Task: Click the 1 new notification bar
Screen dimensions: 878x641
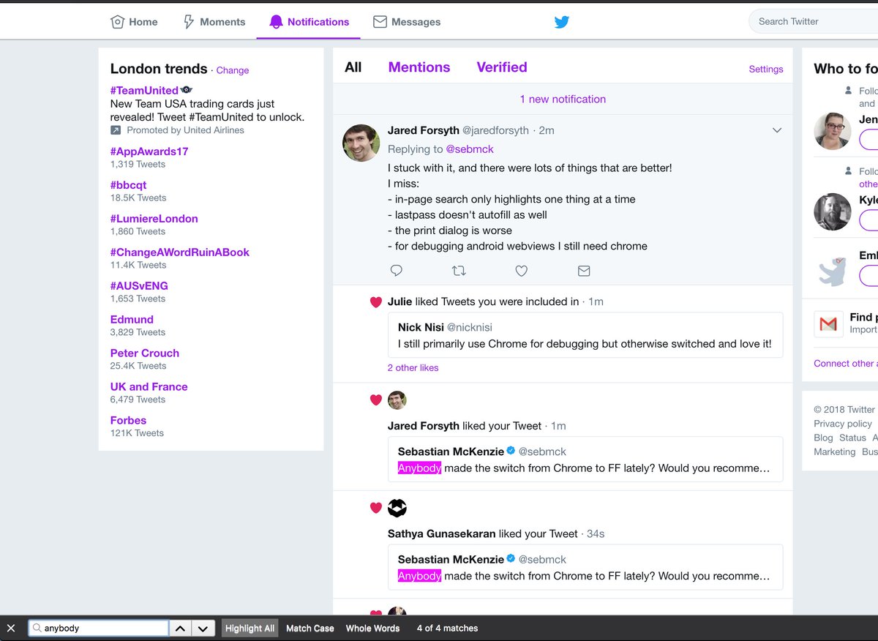Action: pyautogui.click(x=563, y=99)
